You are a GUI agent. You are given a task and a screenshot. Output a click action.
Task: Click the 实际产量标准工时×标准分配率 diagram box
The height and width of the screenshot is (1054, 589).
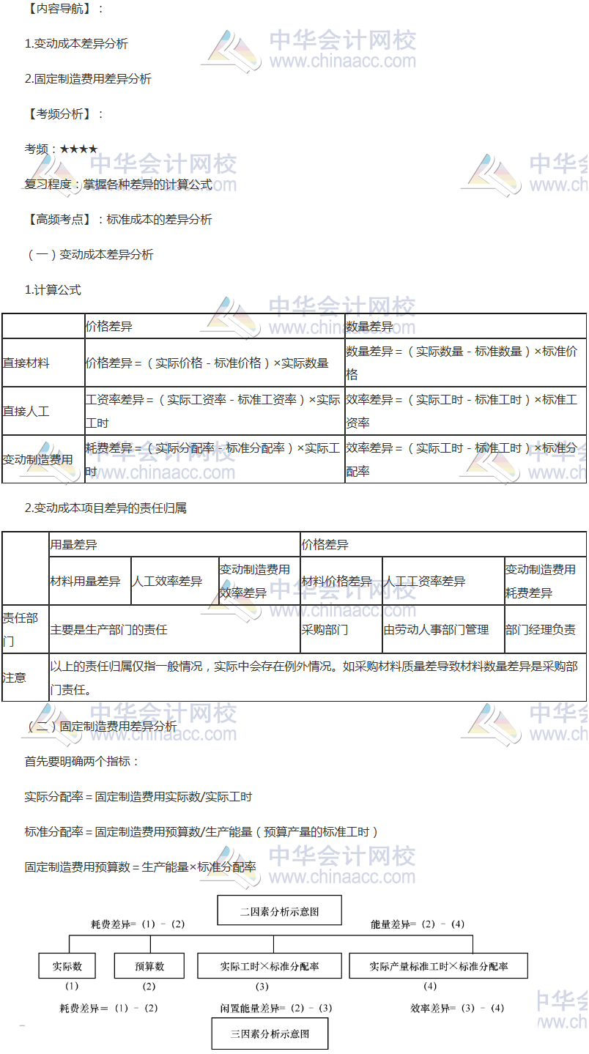(x=438, y=966)
